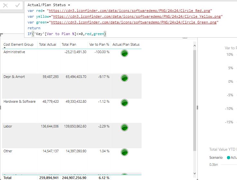Select the Hardware & Software row label
The image size is (237, 180).
pyautogui.click(x=20, y=101)
